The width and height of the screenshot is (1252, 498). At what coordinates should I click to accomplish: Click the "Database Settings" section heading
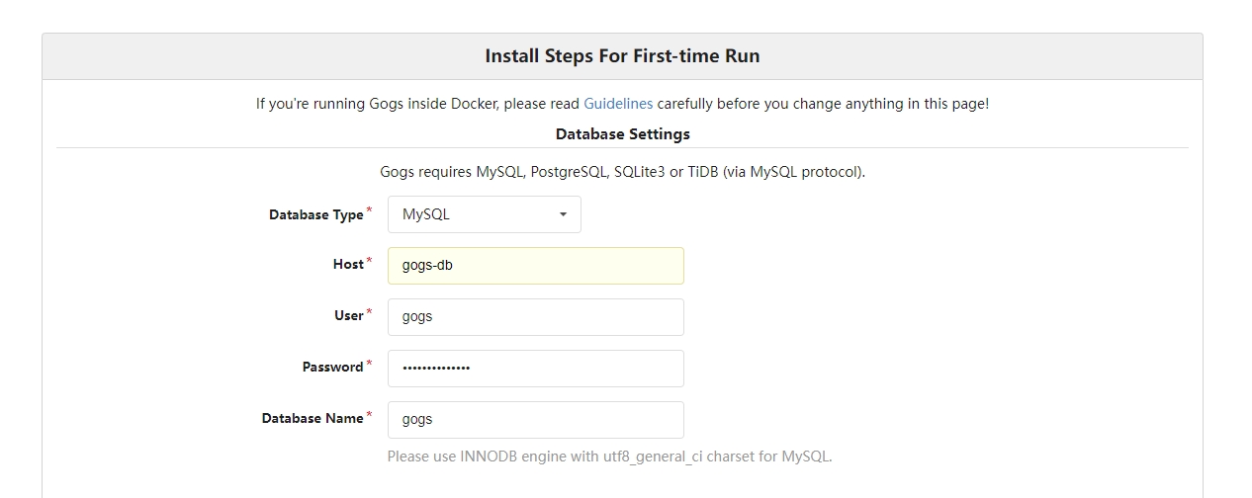(622, 133)
